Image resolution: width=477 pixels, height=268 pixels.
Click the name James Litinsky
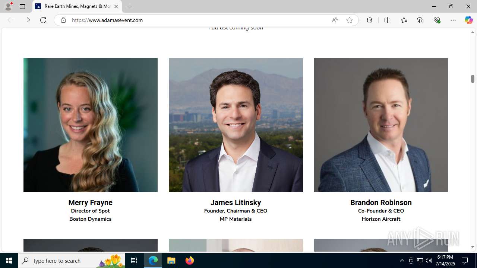click(236, 202)
